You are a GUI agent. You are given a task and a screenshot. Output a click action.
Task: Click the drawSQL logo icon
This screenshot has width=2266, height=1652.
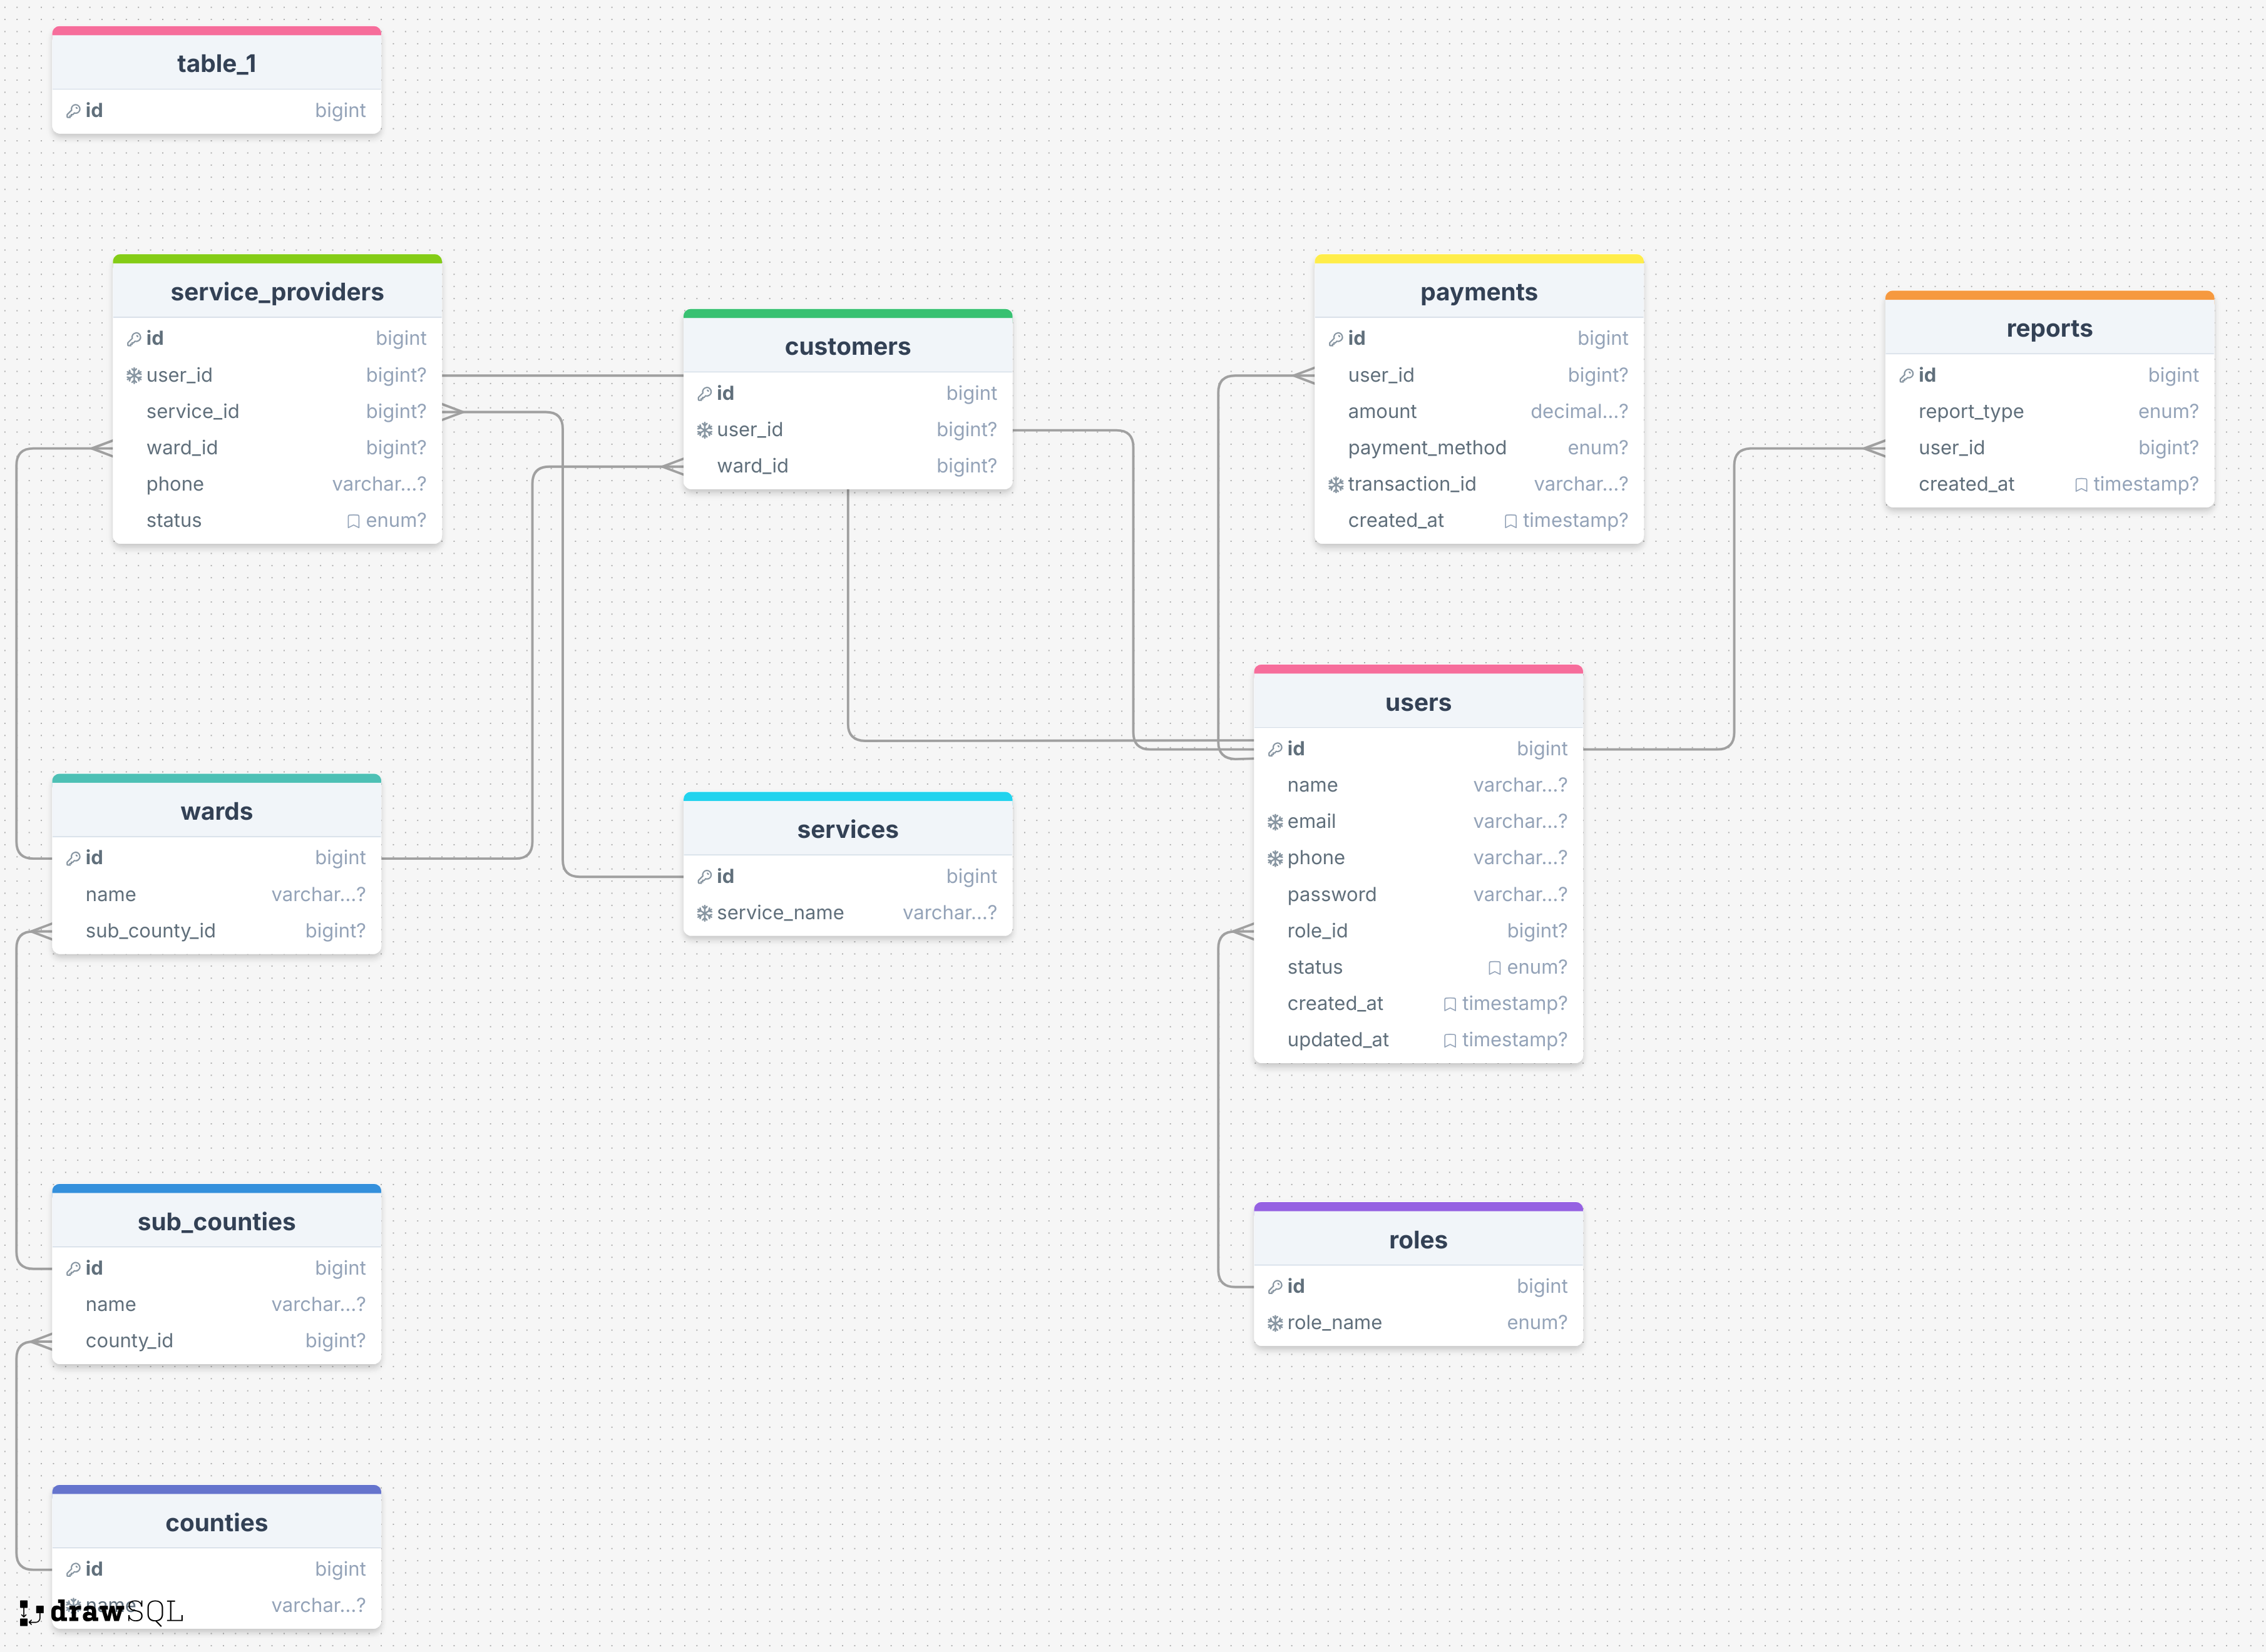click(x=31, y=1612)
